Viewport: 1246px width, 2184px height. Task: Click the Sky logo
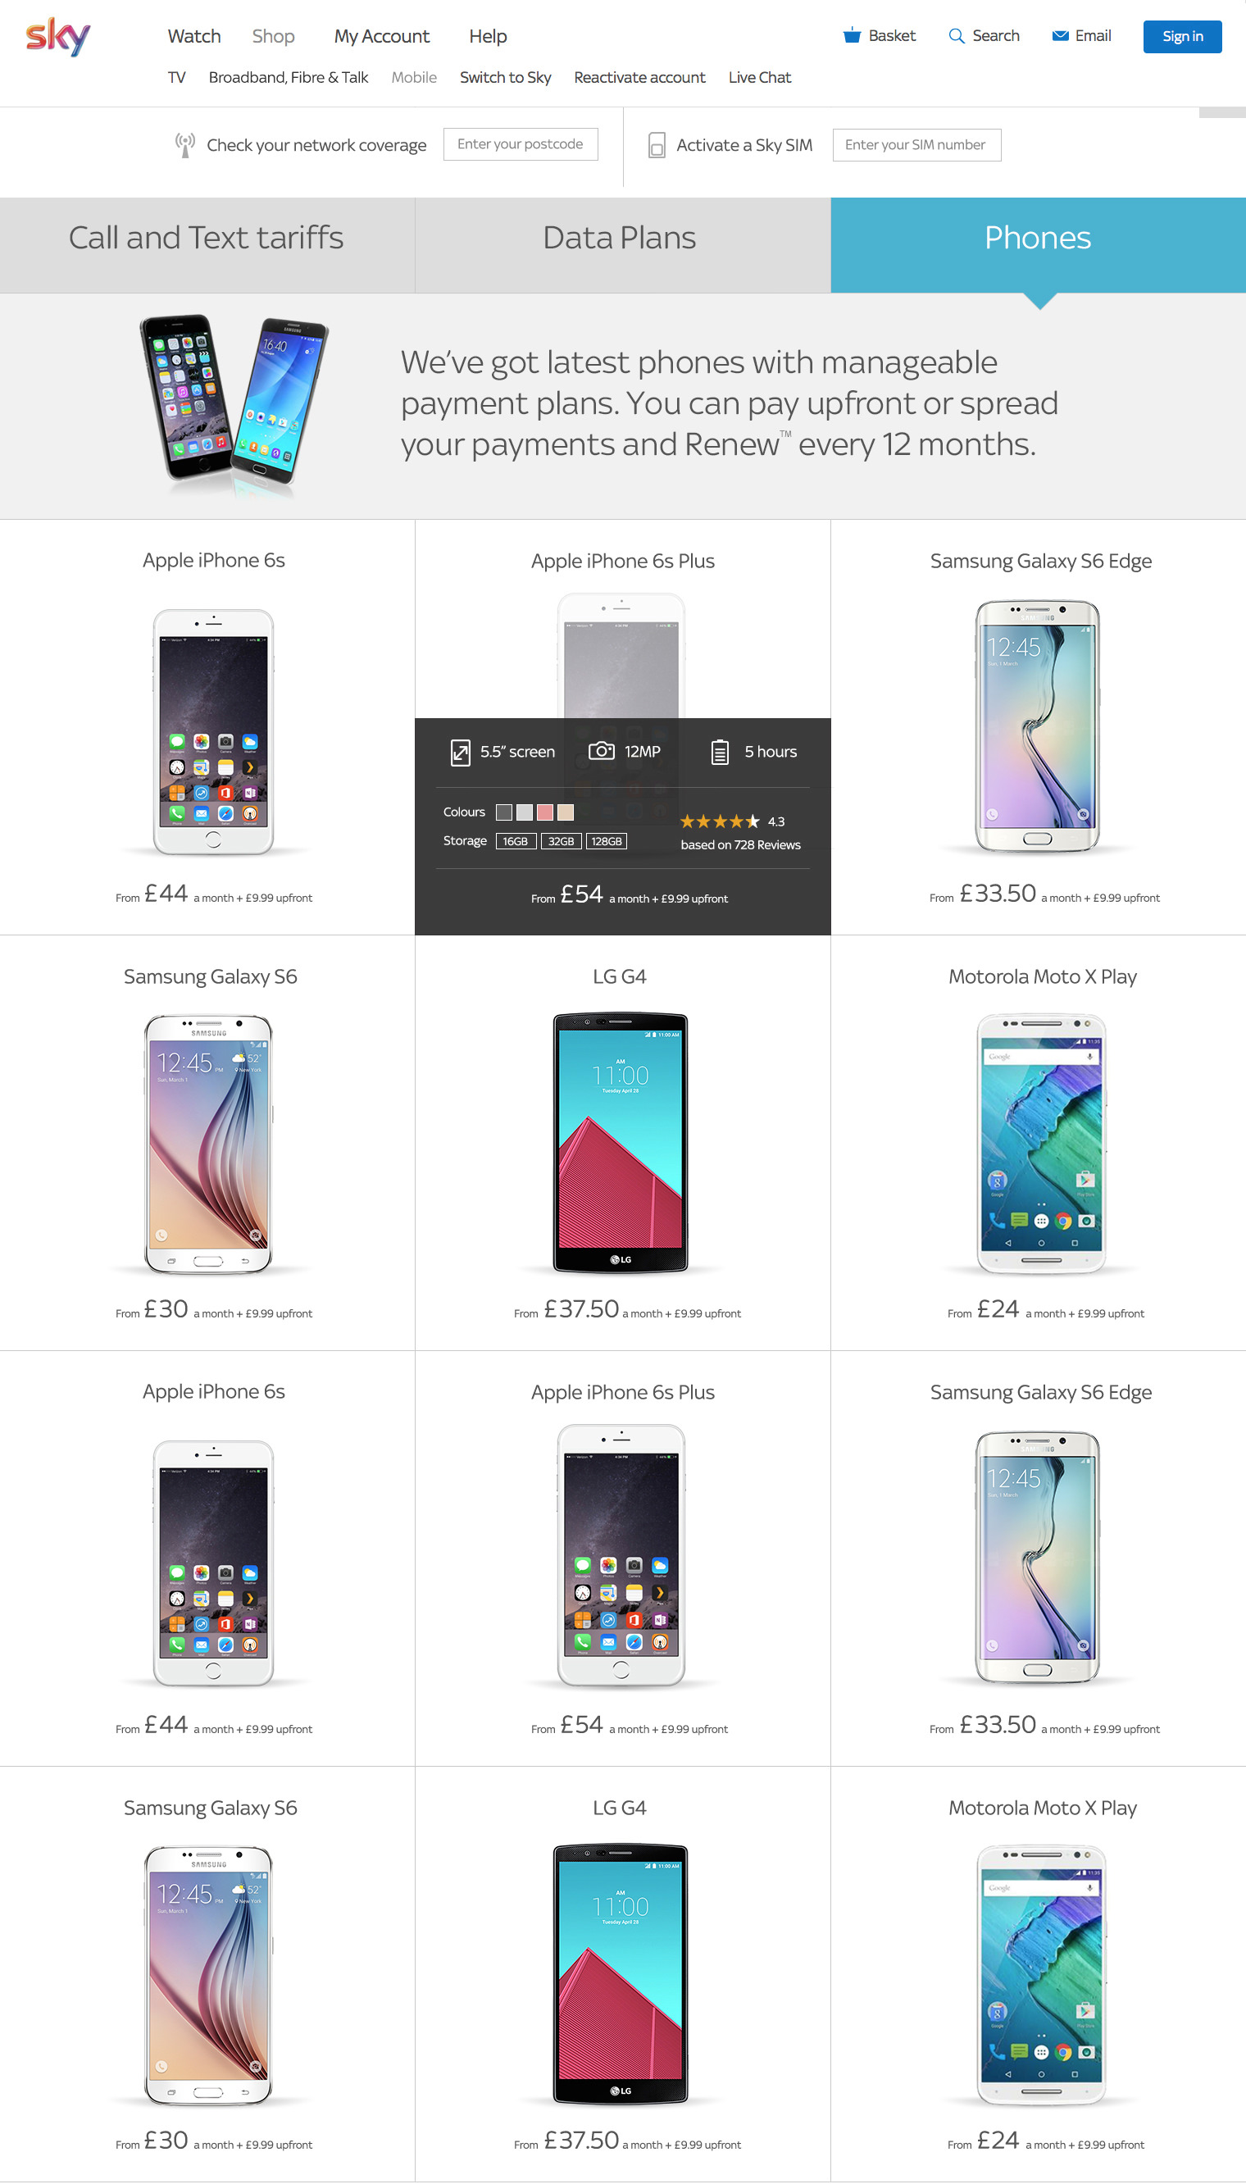coord(58,37)
